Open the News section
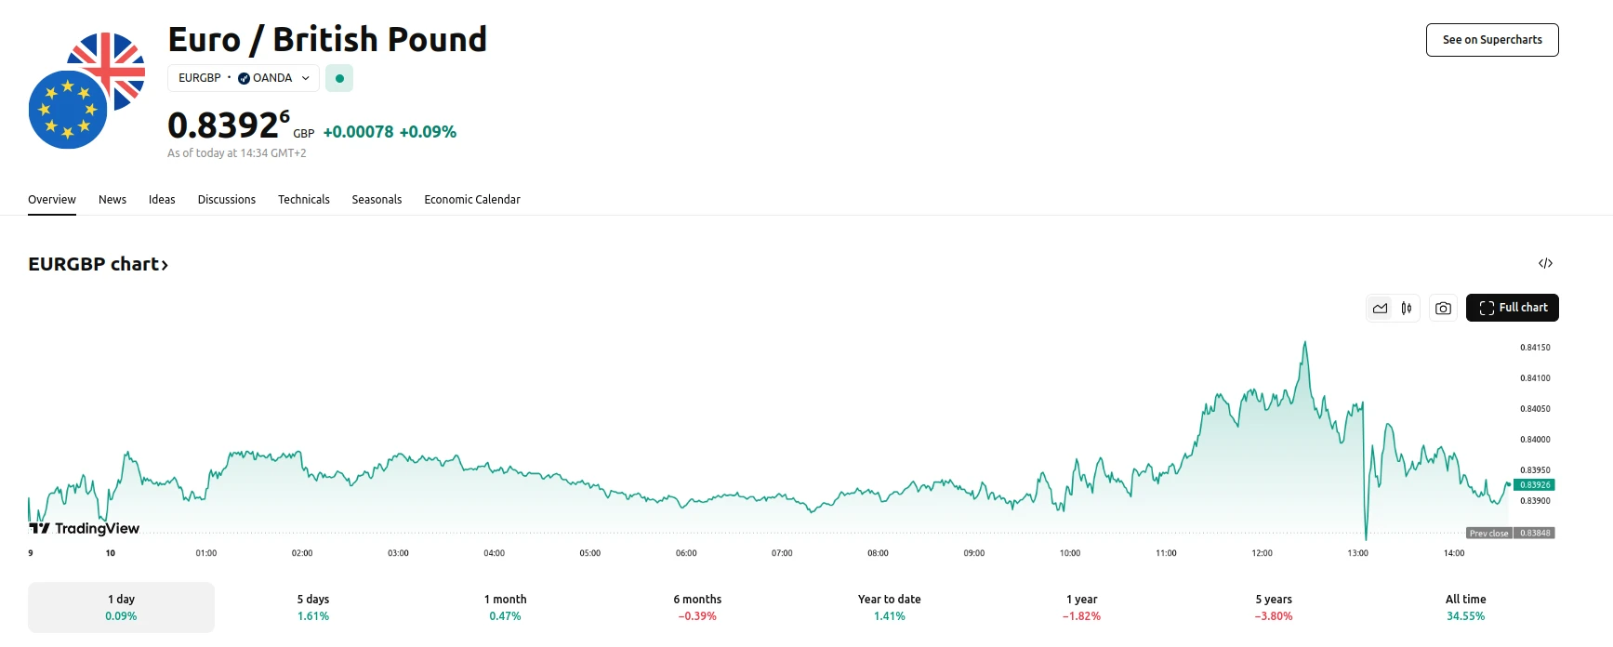This screenshot has height=647, width=1613. click(112, 199)
